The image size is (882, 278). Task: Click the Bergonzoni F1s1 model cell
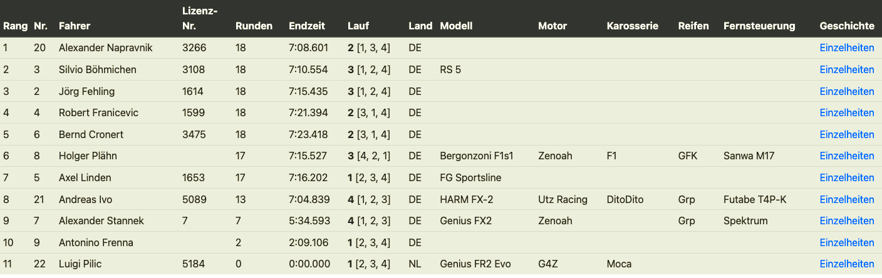click(477, 156)
